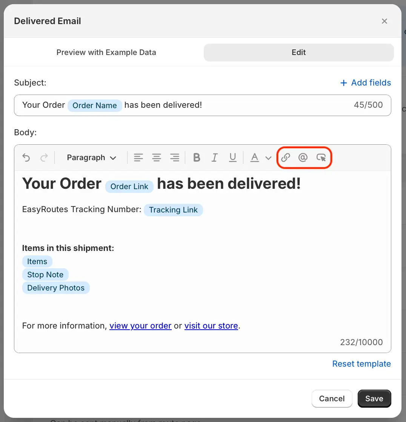This screenshot has height=422, width=406.
Task: Click into the Subject input field
Action: pyautogui.click(x=203, y=105)
